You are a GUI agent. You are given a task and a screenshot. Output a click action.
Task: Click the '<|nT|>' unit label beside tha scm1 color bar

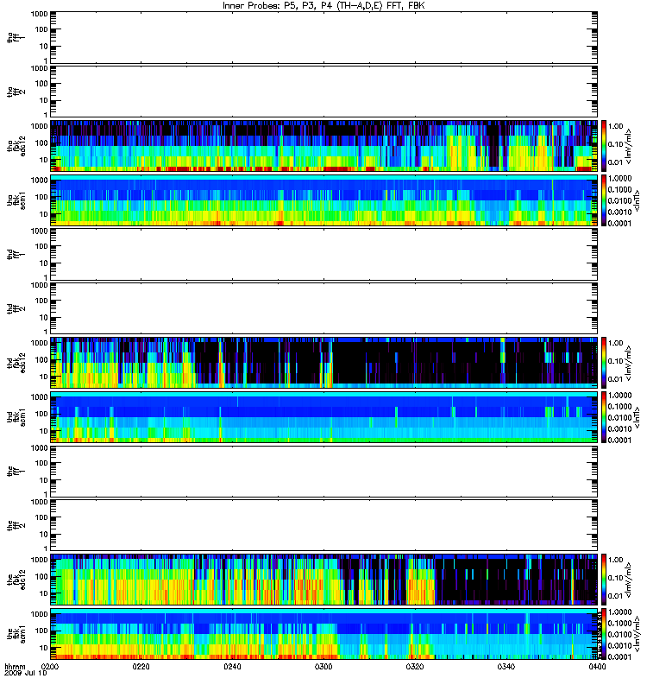tap(637, 200)
